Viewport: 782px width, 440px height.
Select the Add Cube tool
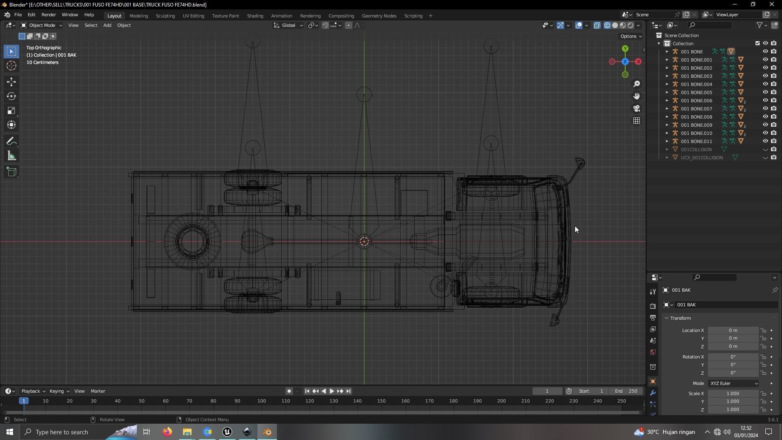[11, 172]
